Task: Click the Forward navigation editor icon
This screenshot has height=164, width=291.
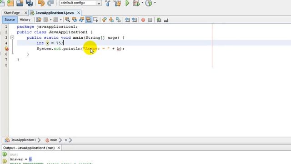Action: click(55, 20)
